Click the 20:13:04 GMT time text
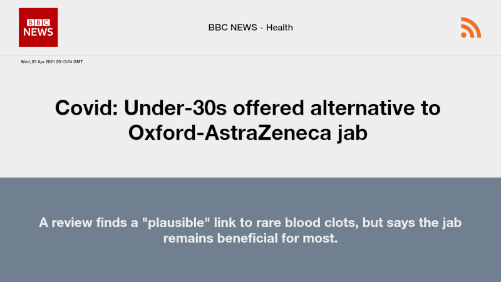The image size is (501, 282). [x=70, y=61]
